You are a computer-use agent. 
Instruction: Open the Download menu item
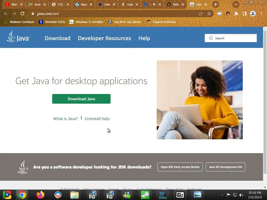(x=58, y=38)
